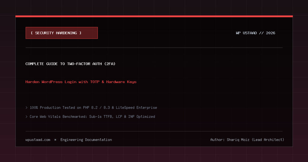
Task: Click the SECURITY HARDENING badge
Action: pos(61,33)
